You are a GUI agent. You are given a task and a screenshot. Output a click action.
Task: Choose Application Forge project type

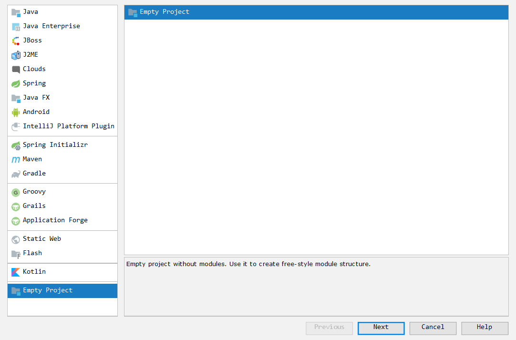coord(55,220)
